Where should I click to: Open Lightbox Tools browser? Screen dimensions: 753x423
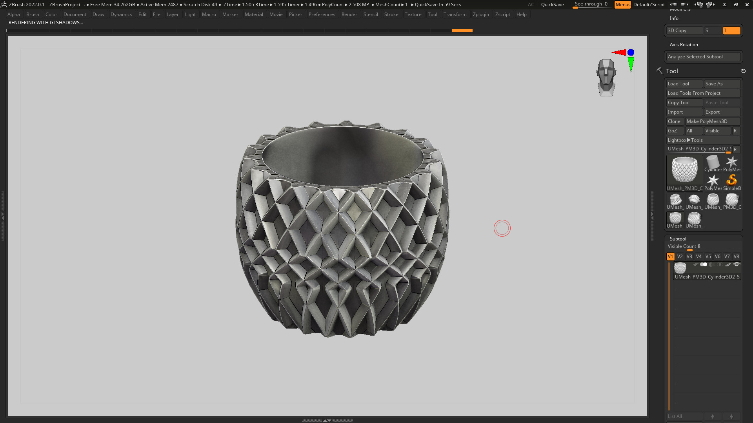pos(703,140)
